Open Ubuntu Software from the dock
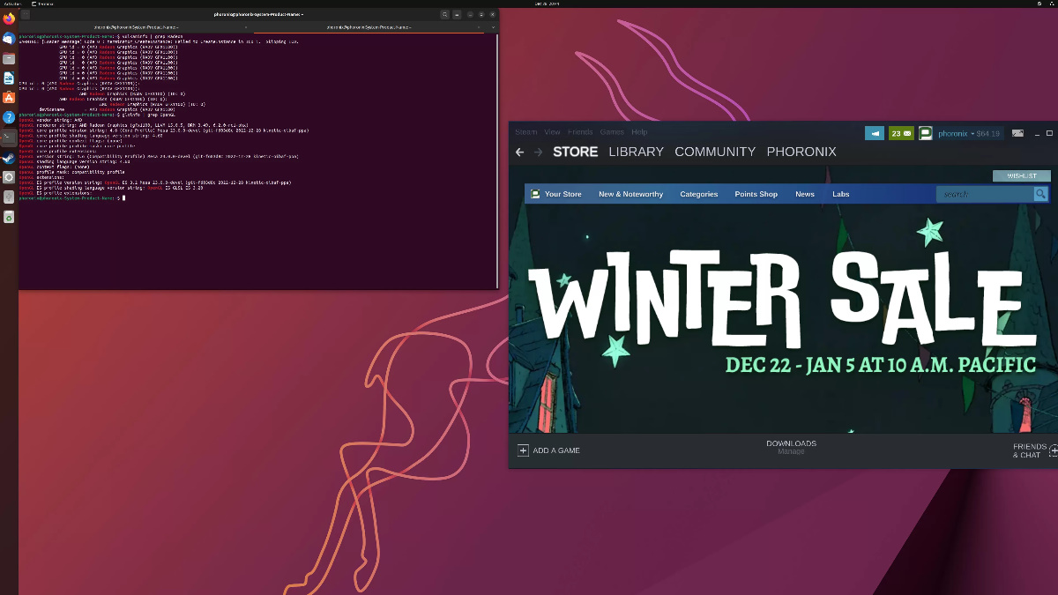The height and width of the screenshot is (595, 1058). [9, 97]
